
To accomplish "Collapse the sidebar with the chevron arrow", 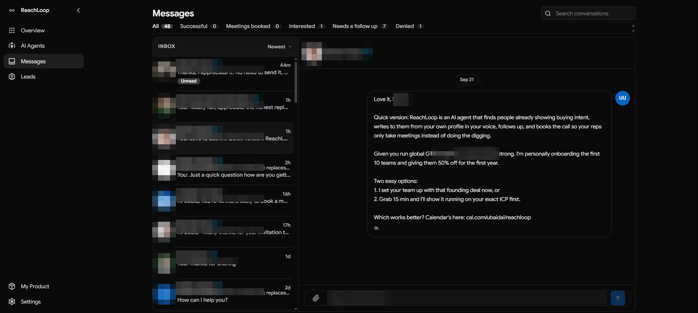I will pos(78,10).
